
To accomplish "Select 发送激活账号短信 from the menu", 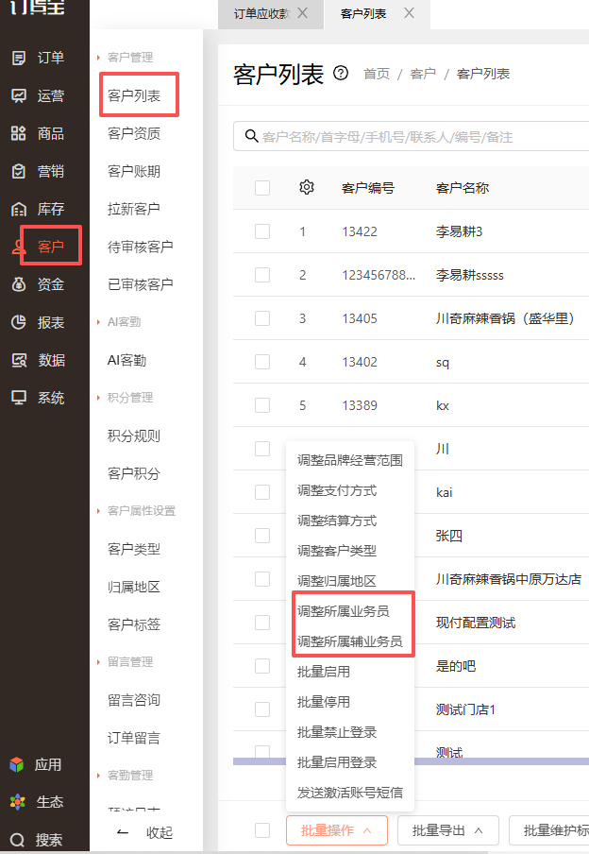I will [x=350, y=792].
